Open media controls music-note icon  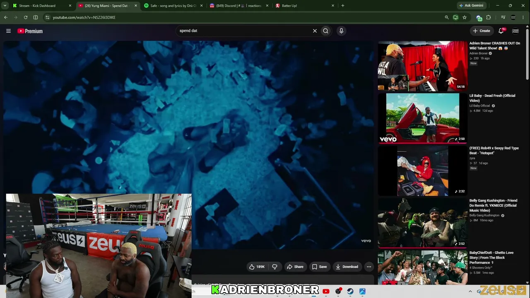pos(503,17)
